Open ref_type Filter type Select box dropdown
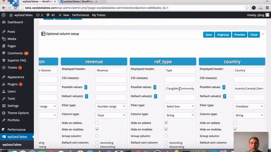The height and width of the screenshot is (152, 271). (180, 106)
